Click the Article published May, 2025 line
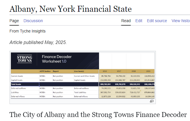Screen dimensions: 190x121 [38, 42]
